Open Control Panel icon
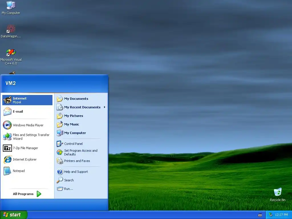Screen dimensions: 292x219 point(60,144)
